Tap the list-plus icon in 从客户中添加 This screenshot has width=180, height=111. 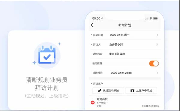point(132,91)
